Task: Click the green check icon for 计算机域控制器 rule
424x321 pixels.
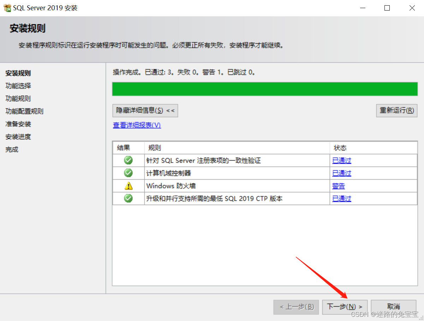Action: (x=129, y=173)
